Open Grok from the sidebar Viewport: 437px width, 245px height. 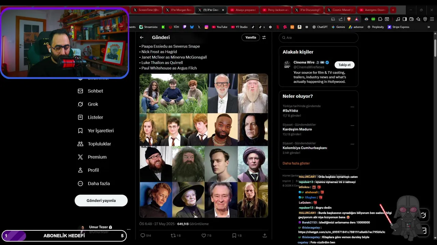[88, 104]
